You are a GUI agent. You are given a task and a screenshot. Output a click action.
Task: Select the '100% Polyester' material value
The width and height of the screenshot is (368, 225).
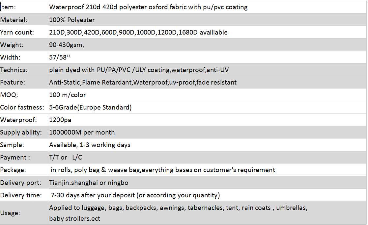72,20
